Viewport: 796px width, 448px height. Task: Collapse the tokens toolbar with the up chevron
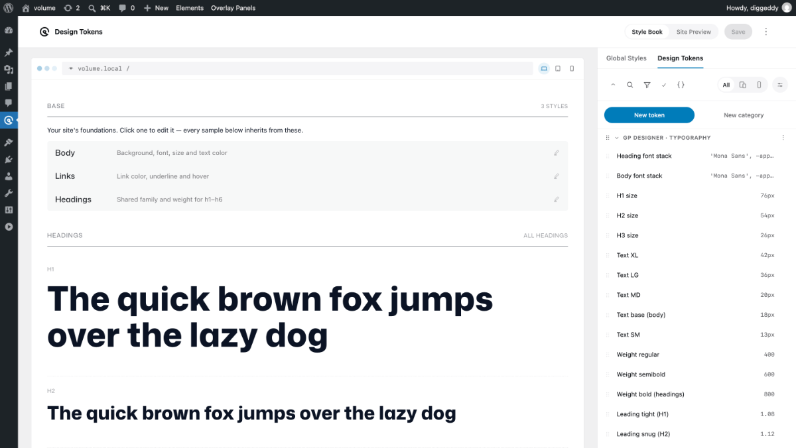click(x=613, y=85)
